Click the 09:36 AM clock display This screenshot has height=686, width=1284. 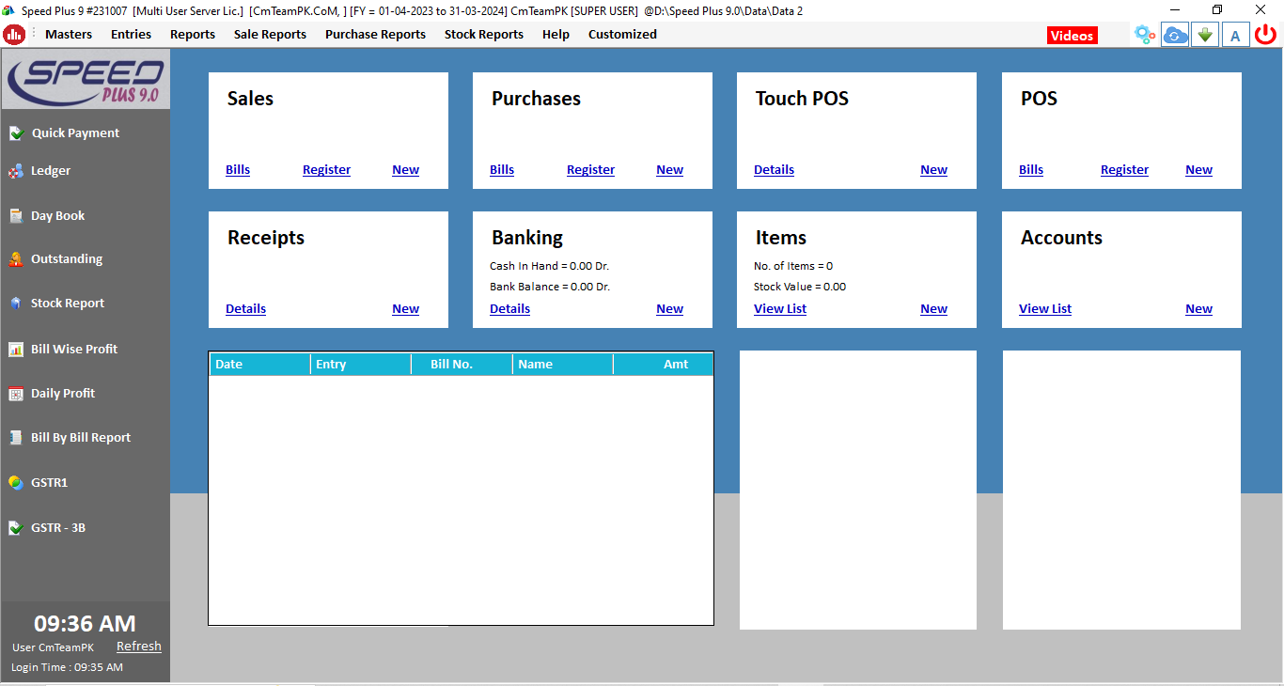(85, 624)
